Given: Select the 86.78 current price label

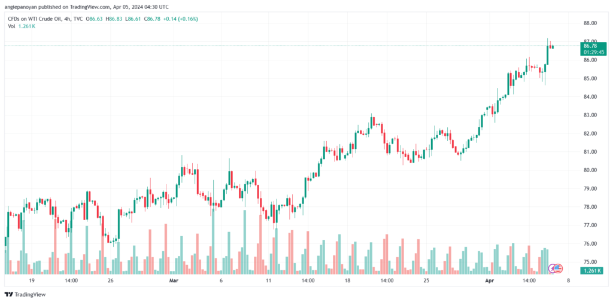Looking at the screenshot, I should [x=590, y=45].
